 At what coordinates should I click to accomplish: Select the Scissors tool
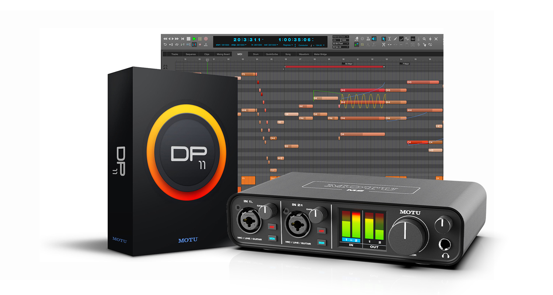(383, 45)
